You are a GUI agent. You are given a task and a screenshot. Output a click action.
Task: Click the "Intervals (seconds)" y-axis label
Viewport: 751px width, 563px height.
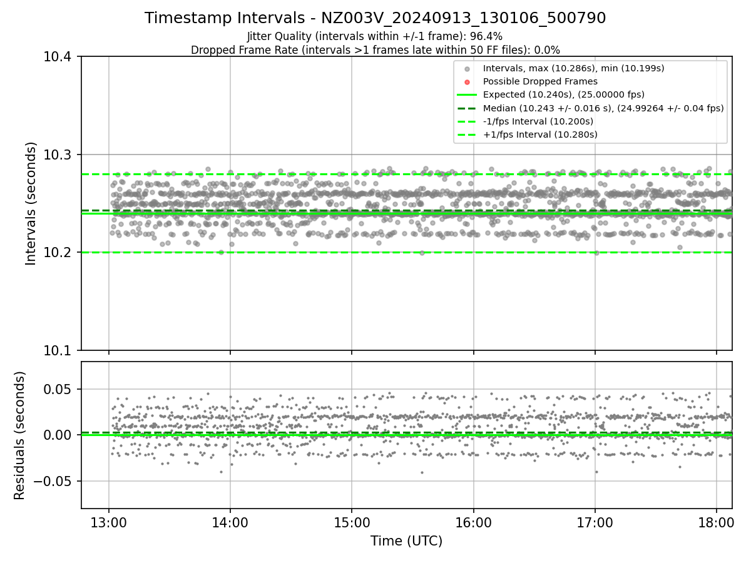click(x=31, y=203)
